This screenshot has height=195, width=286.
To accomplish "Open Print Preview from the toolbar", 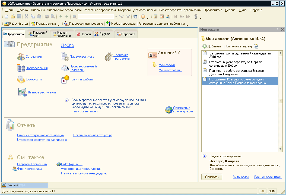I will 53,17.
